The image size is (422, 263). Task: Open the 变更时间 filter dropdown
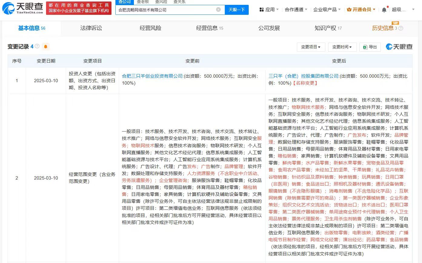click(342, 47)
